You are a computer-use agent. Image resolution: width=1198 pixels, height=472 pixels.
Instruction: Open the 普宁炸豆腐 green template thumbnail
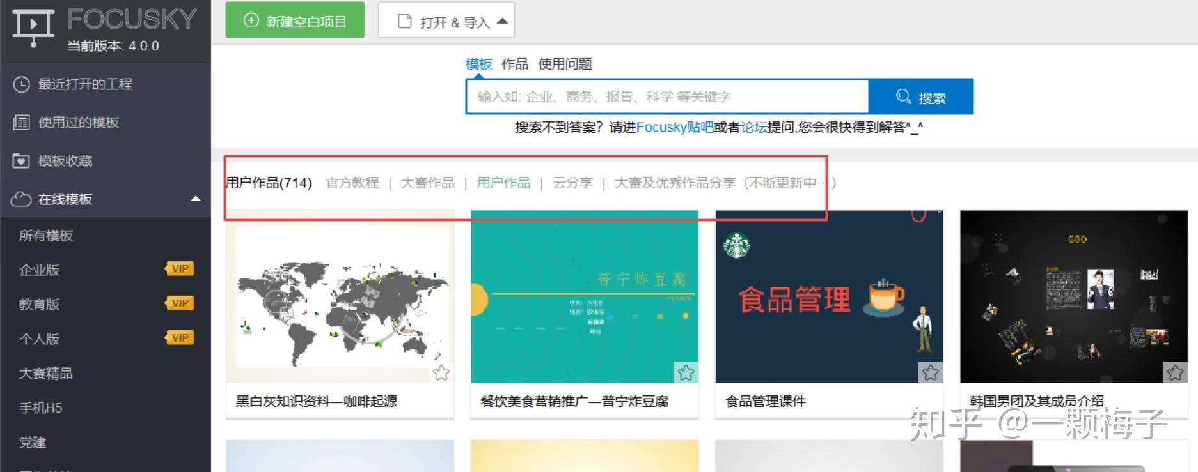click(x=585, y=296)
